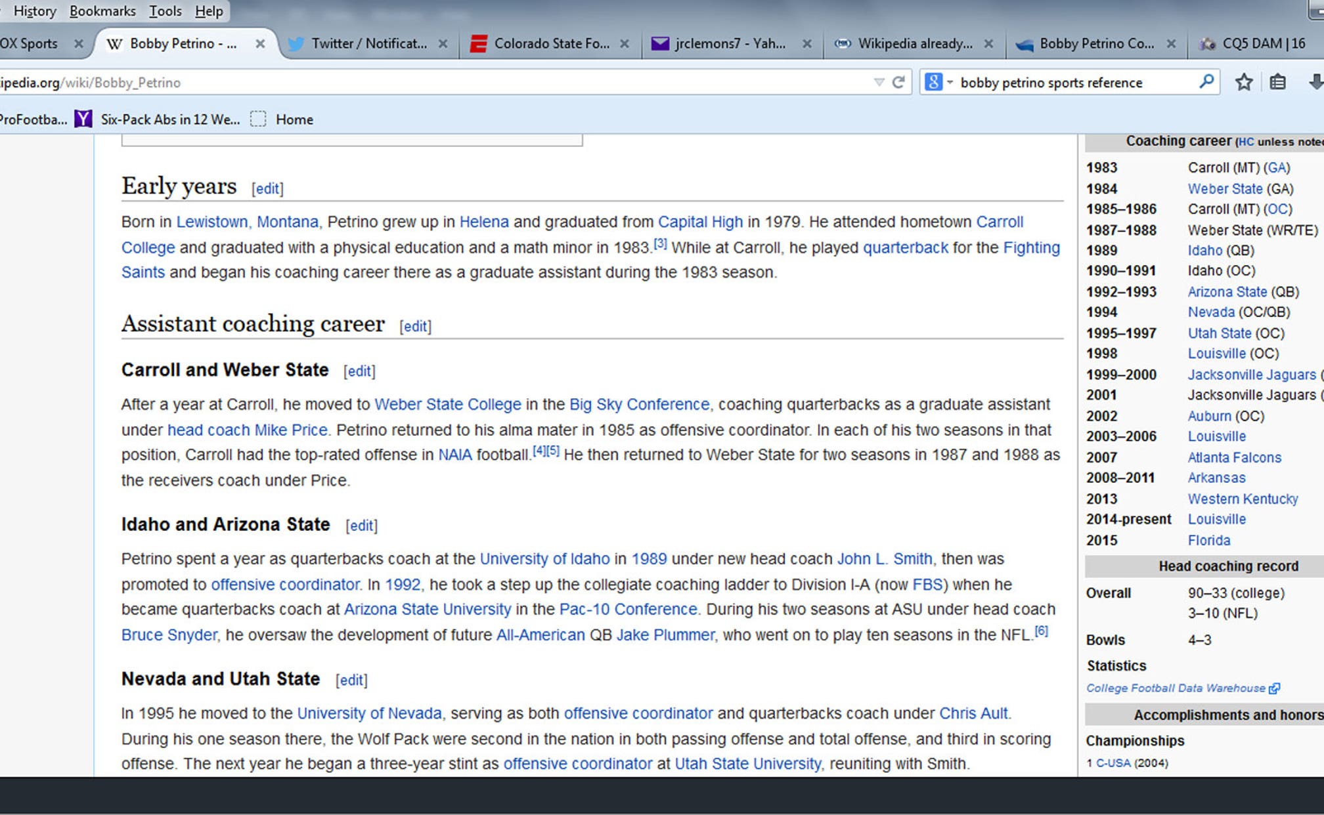
Task: Open the URL history dropdown arrow
Action: 879,83
